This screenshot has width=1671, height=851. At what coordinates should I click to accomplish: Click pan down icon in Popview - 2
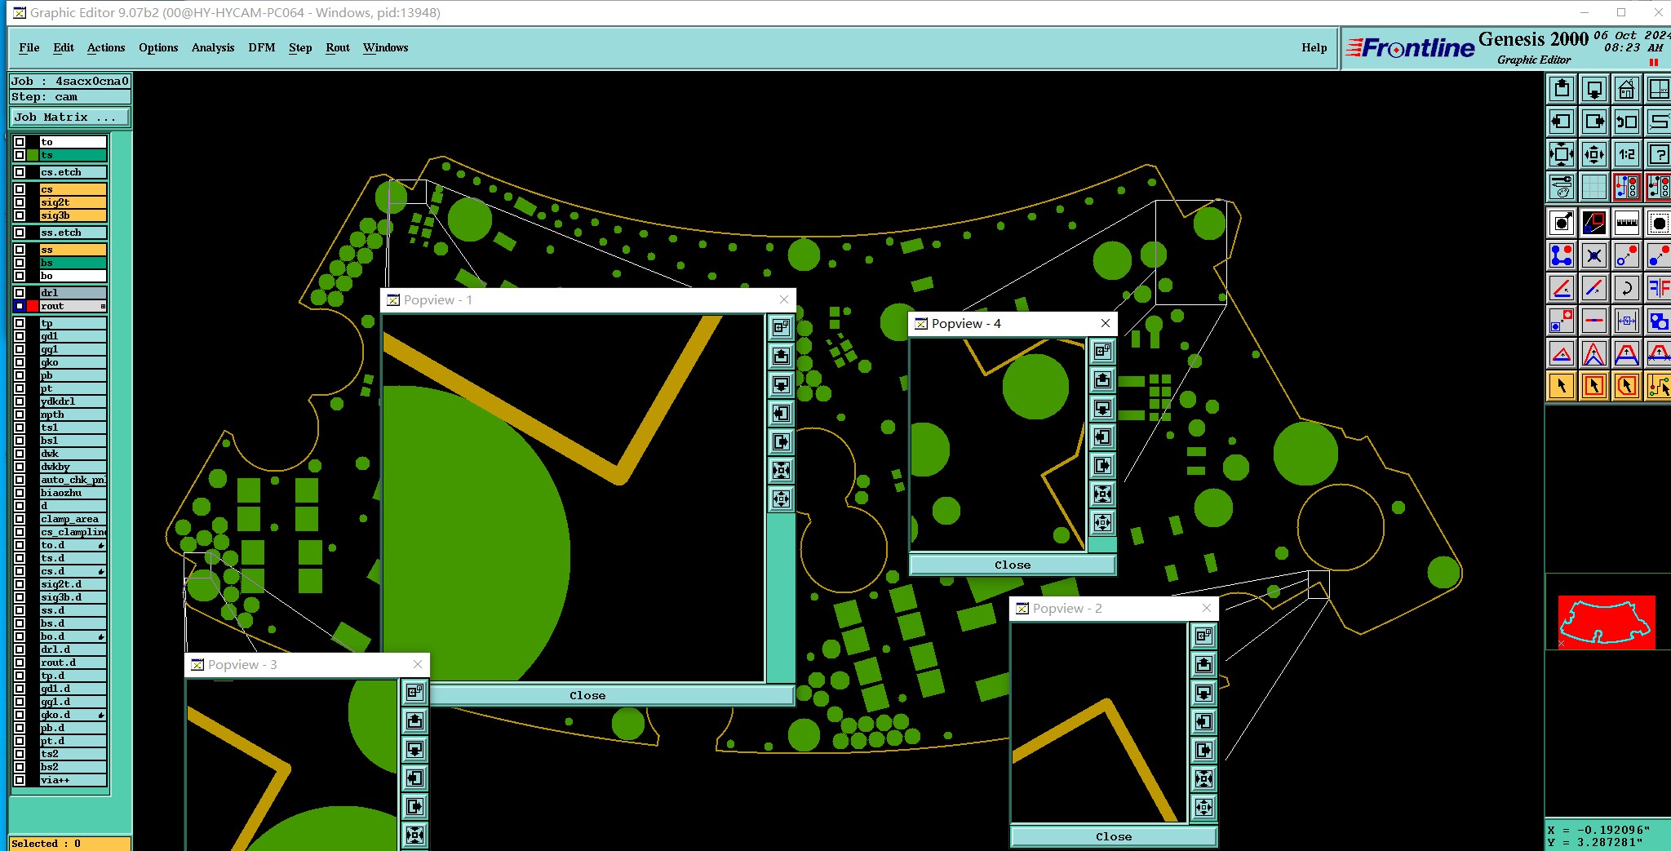click(1204, 693)
